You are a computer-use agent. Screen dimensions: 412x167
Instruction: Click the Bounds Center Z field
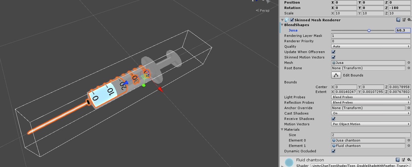[400, 87]
